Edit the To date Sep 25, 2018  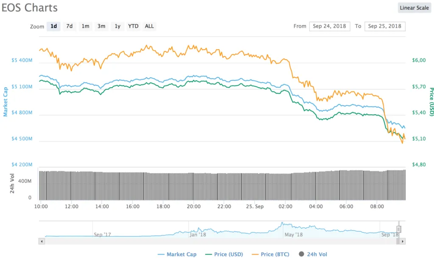click(385, 26)
